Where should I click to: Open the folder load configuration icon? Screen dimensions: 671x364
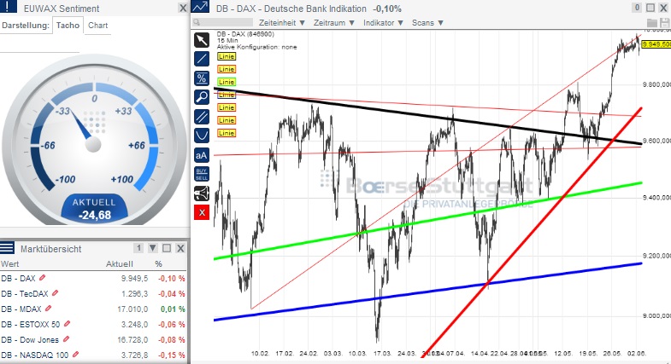651,23
